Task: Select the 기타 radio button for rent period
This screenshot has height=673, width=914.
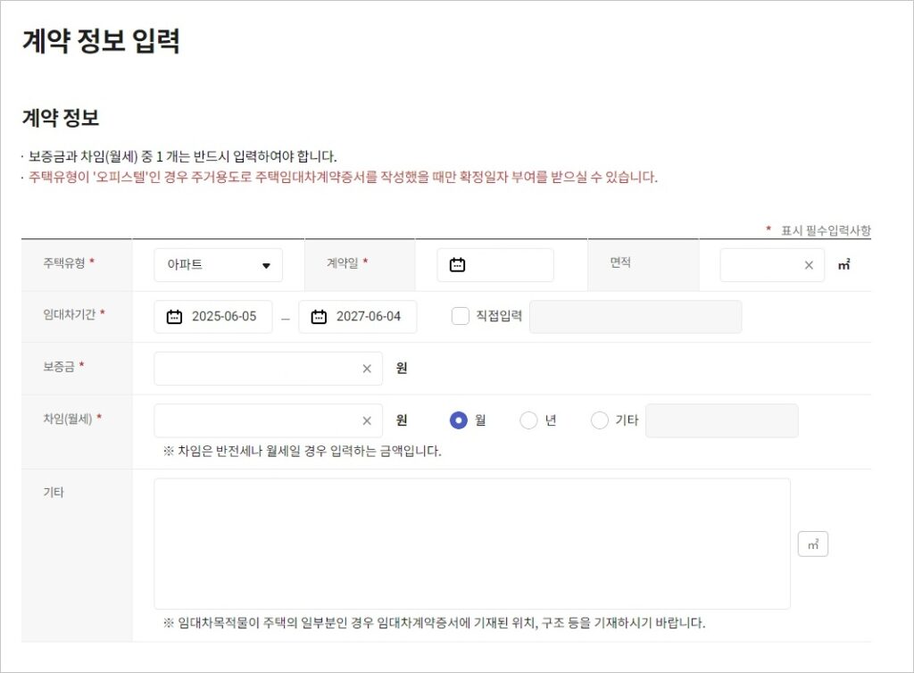Action: (600, 420)
